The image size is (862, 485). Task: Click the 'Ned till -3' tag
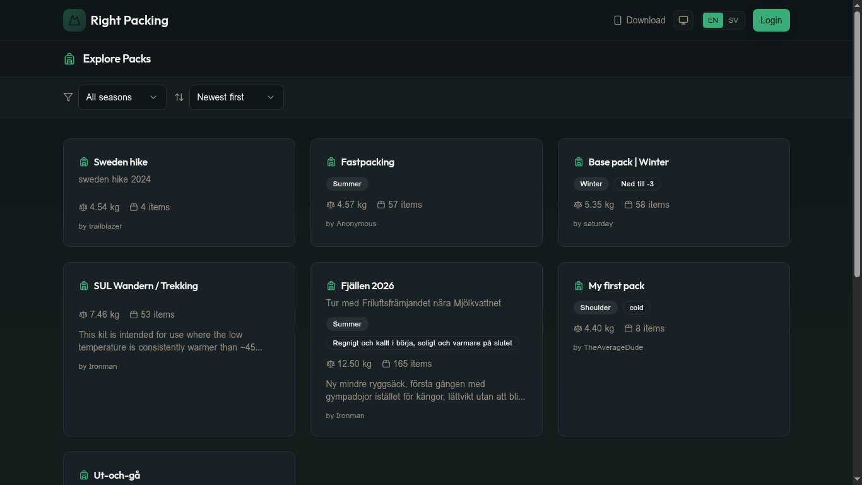pos(637,184)
